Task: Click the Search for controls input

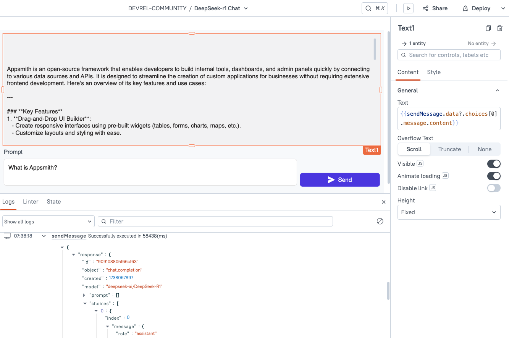Action: [449, 55]
